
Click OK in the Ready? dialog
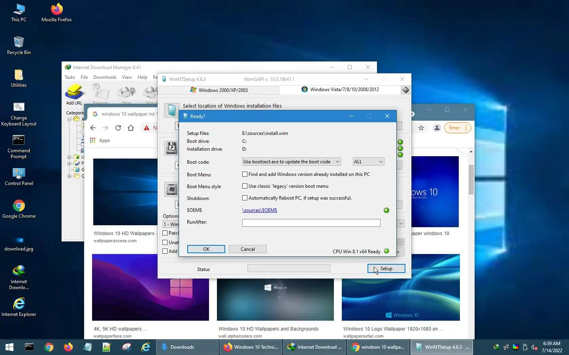[x=206, y=249]
